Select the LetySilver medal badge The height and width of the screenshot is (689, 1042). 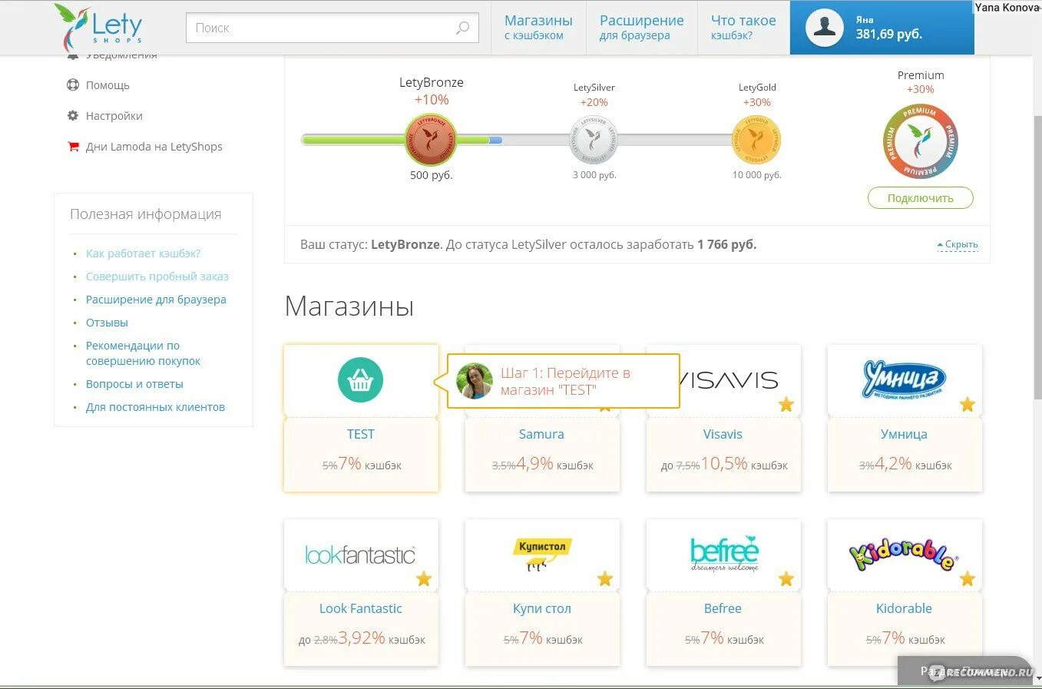click(x=594, y=139)
